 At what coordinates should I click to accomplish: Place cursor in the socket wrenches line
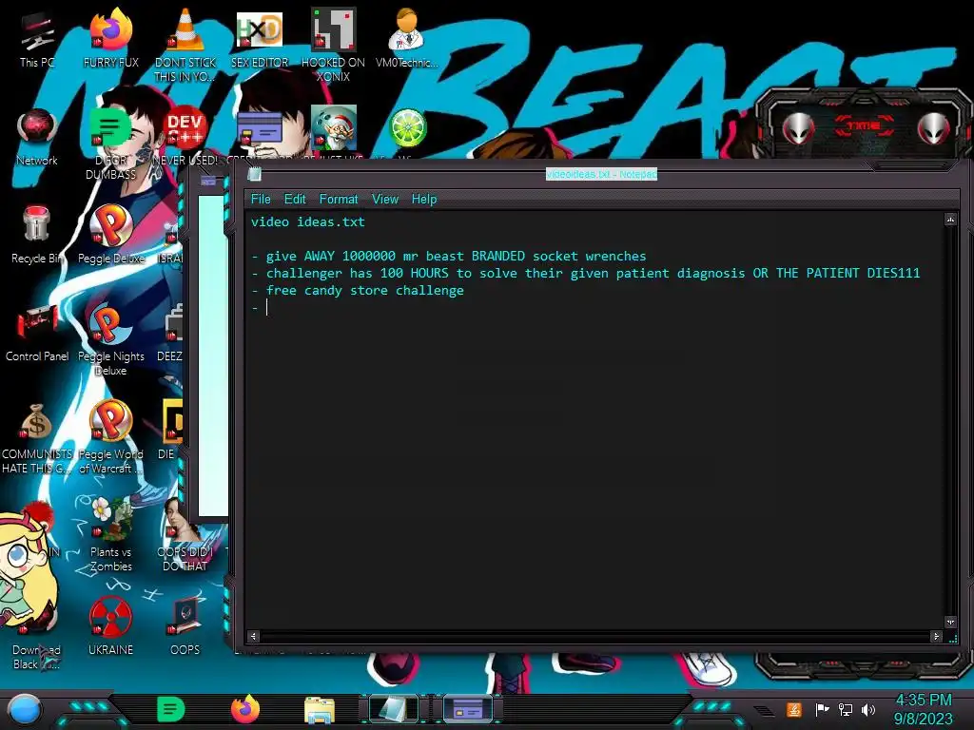tap(449, 257)
